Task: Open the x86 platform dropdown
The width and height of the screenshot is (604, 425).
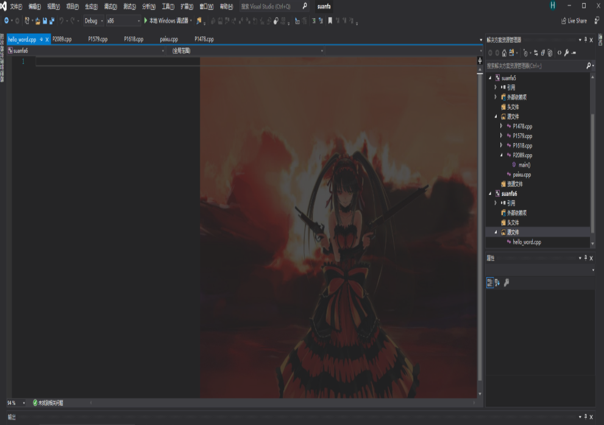Action: (123, 21)
